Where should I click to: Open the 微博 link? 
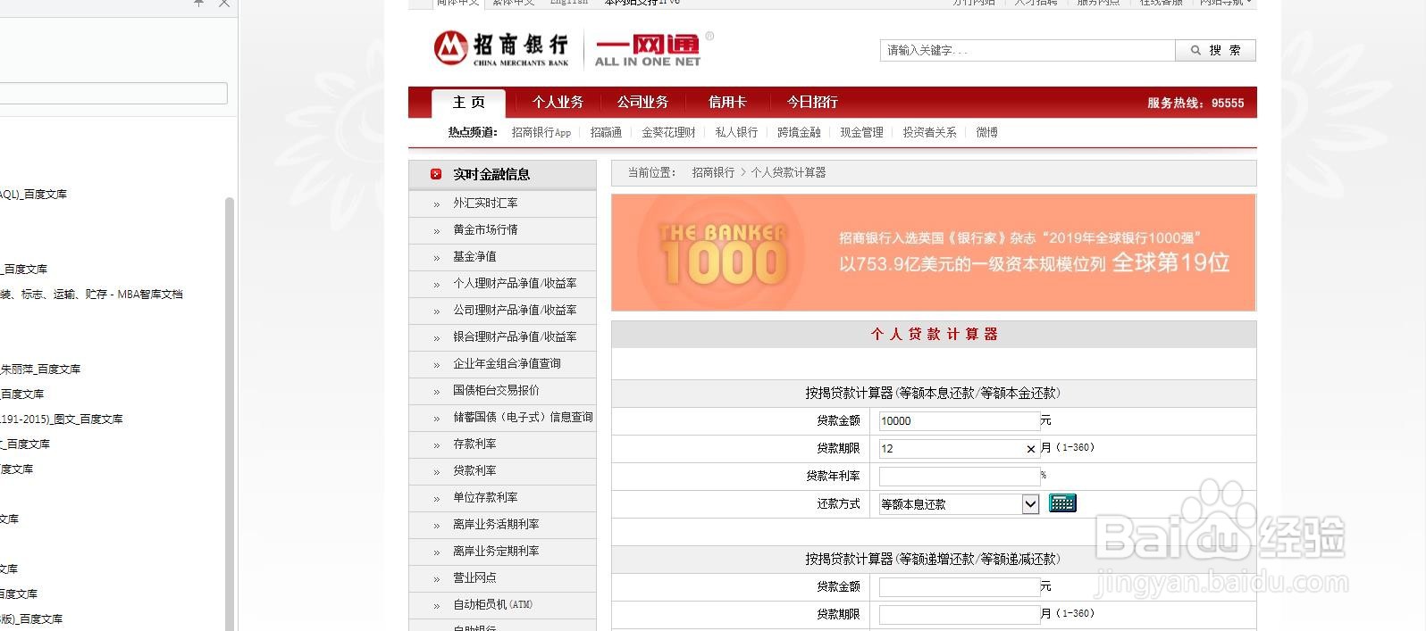[x=986, y=132]
